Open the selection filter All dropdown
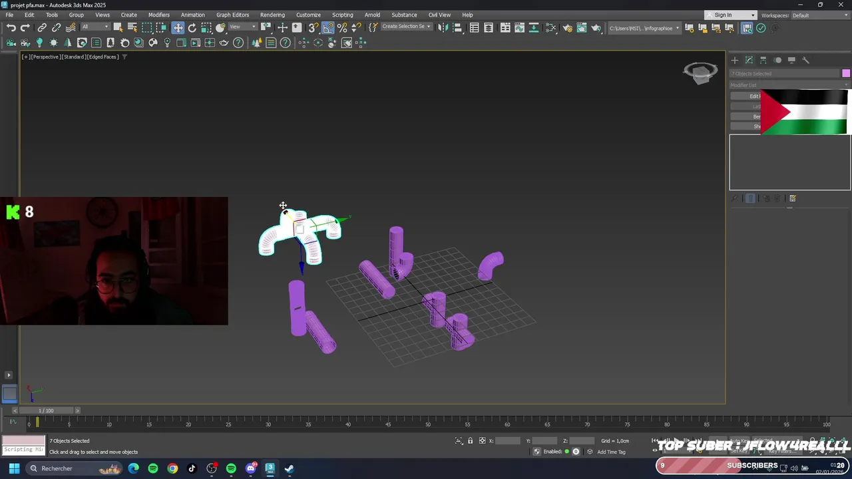The width and height of the screenshot is (852, 479). pyautogui.click(x=95, y=27)
